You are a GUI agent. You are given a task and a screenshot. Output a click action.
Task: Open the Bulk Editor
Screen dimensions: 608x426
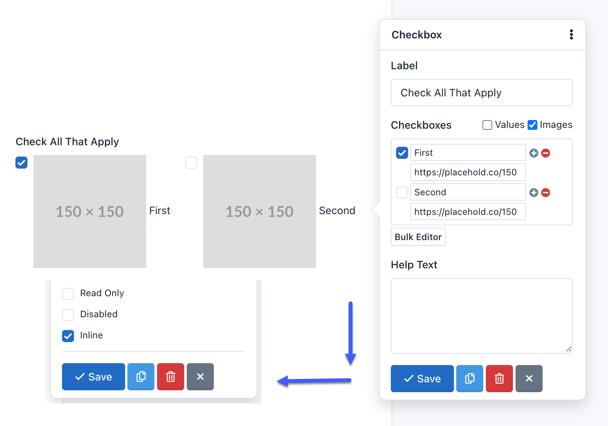click(x=418, y=237)
